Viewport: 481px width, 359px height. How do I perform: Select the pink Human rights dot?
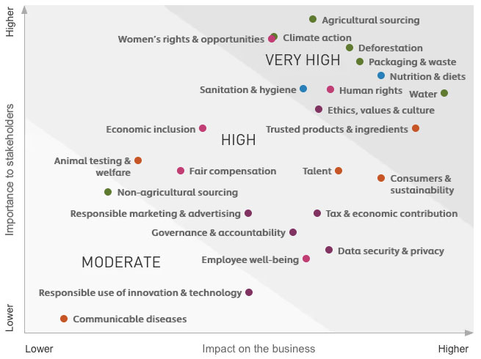[x=330, y=89]
